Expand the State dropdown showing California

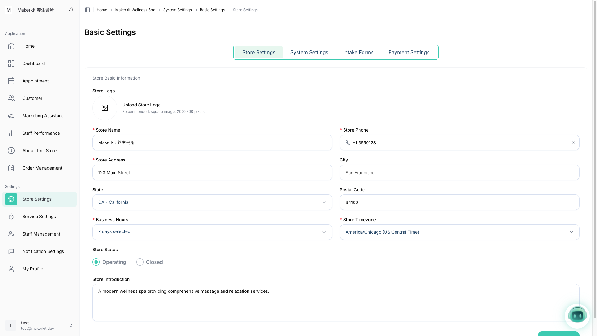pyautogui.click(x=212, y=202)
